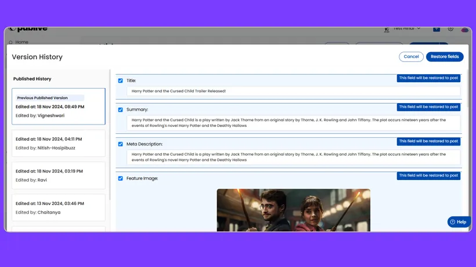This screenshot has height=267, width=476.
Task: Uncheck the Feature Image checkbox
Action: pyautogui.click(x=121, y=178)
